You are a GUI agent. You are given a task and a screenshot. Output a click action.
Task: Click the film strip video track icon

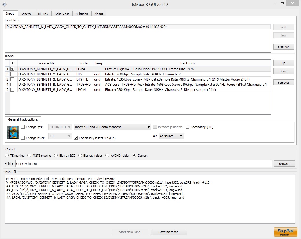click(x=13, y=132)
